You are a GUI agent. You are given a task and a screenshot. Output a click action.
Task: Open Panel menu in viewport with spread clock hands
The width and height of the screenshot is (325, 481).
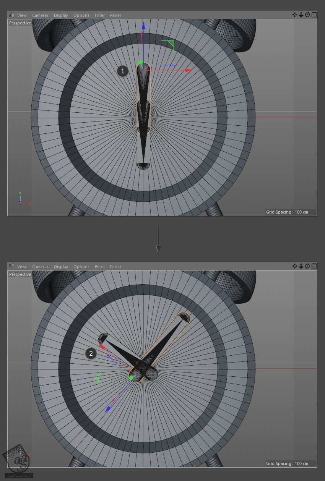tap(115, 267)
